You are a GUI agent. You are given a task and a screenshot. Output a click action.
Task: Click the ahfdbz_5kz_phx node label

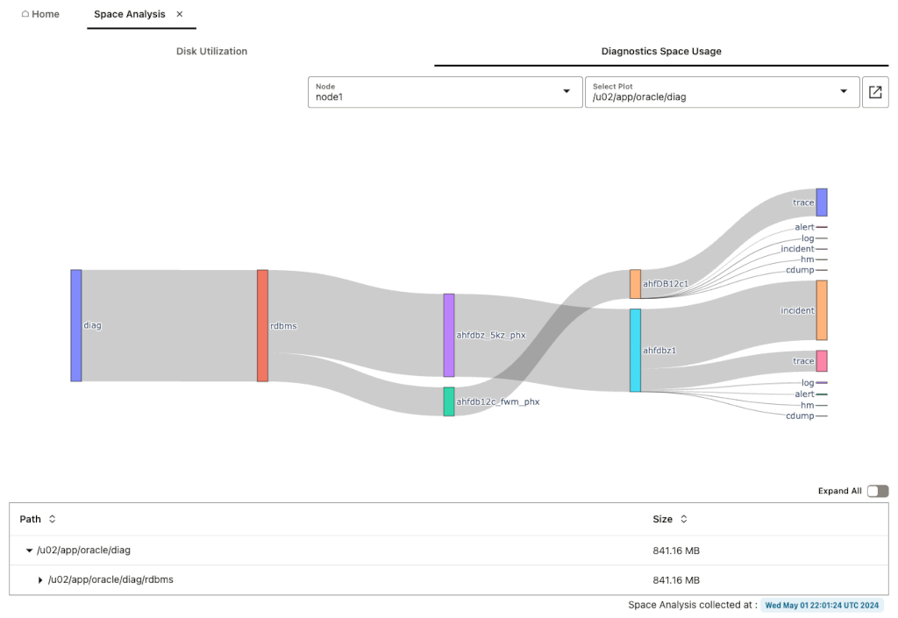pos(490,334)
